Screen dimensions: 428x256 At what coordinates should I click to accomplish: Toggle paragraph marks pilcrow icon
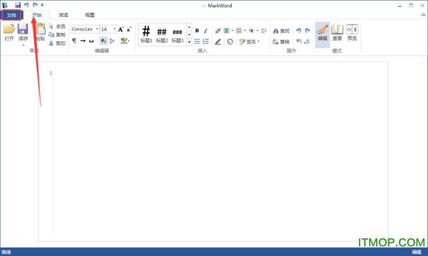[x=74, y=41]
